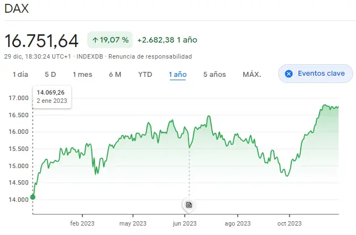Screen dimensions: 356x235
Task: Click the tooltip date 2 ene 2023
Action: click(x=52, y=101)
